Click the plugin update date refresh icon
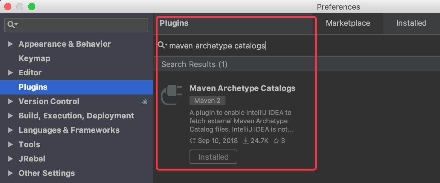The width and height of the screenshot is (440, 183). click(193, 141)
